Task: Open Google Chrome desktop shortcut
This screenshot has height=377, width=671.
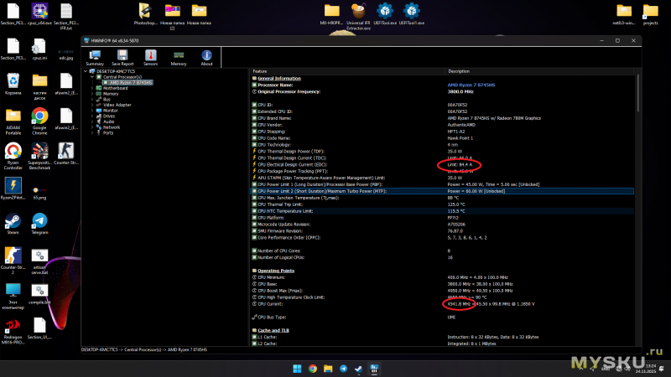Action: click(x=39, y=119)
